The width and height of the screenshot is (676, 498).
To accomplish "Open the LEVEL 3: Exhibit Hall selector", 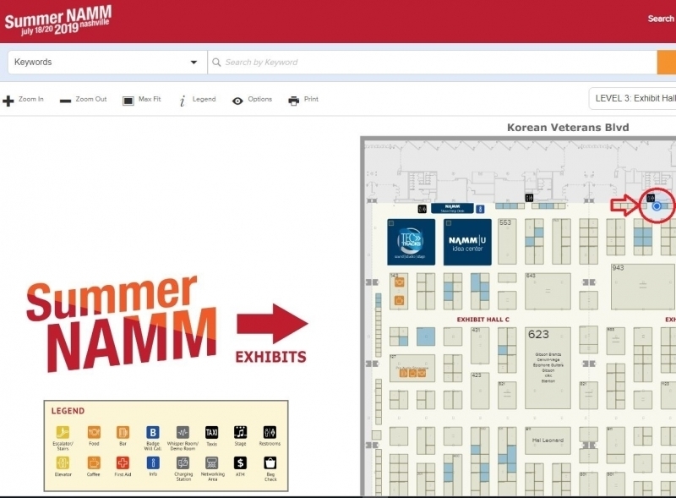I will (x=632, y=98).
